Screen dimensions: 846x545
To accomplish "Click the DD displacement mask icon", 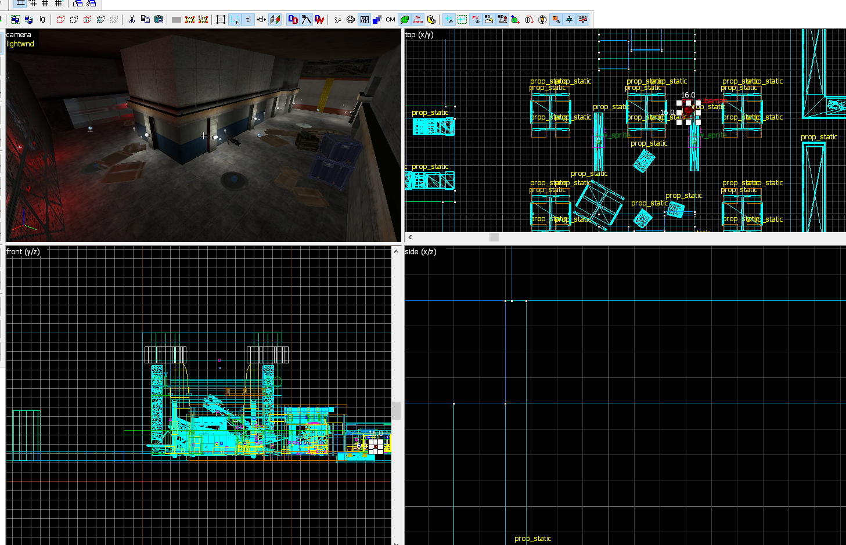I will point(293,19).
